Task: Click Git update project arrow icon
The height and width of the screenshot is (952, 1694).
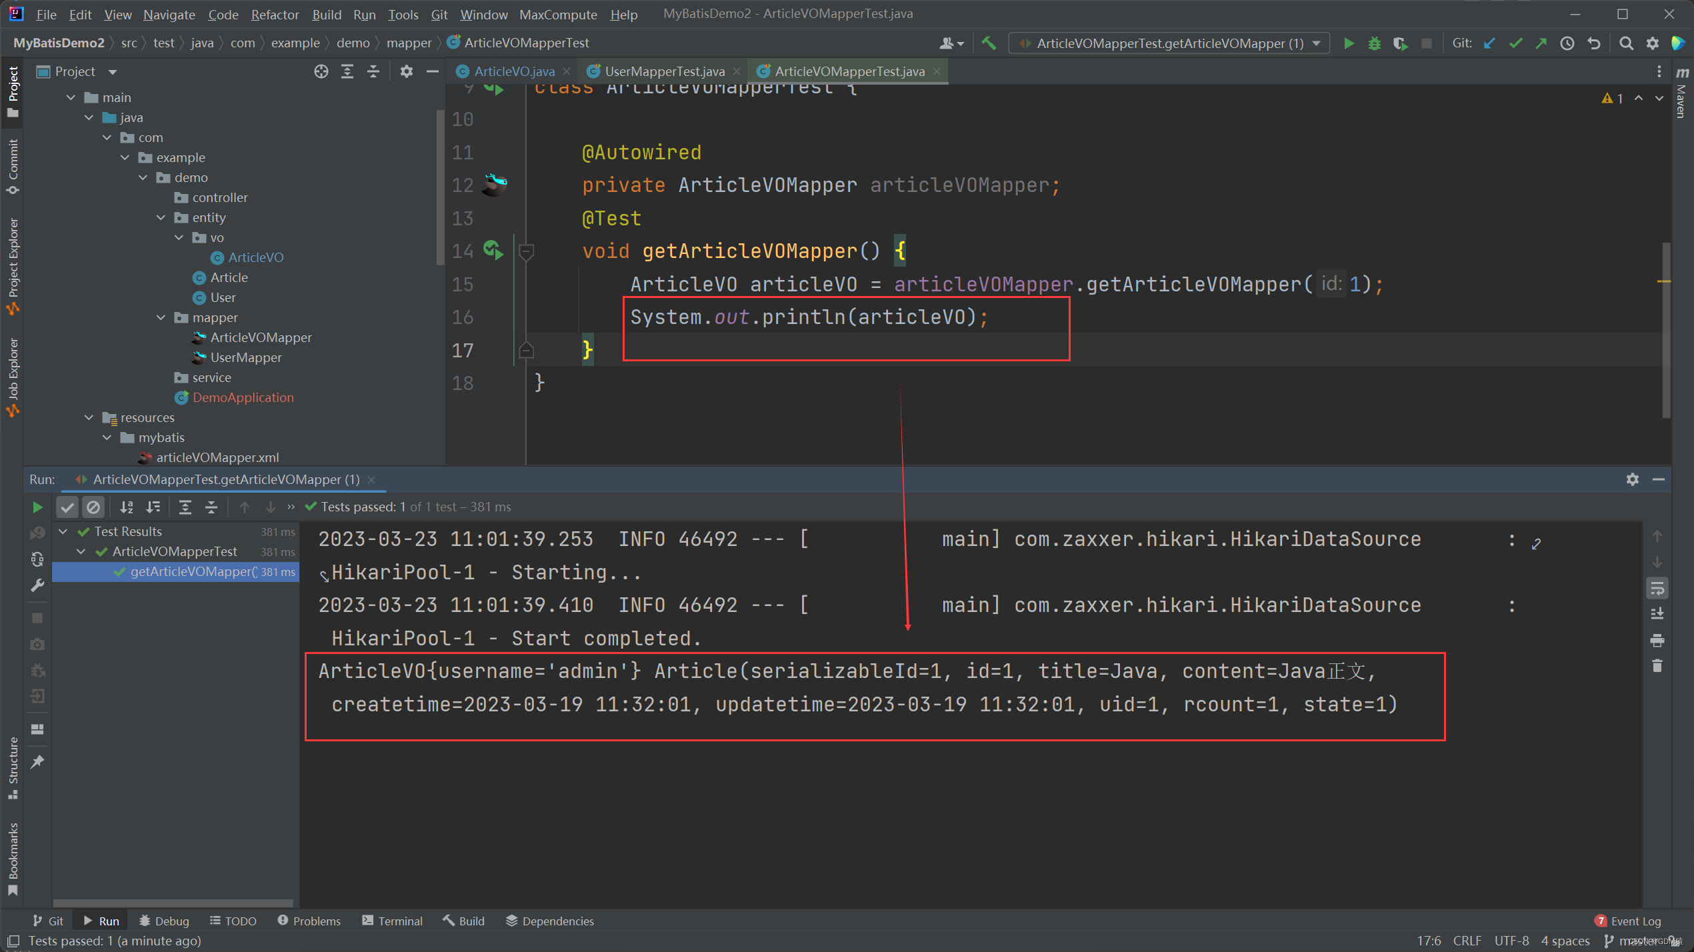Action: point(1489,43)
